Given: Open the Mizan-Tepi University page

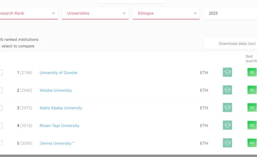Looking at the screenshot, I should (59, 126).
